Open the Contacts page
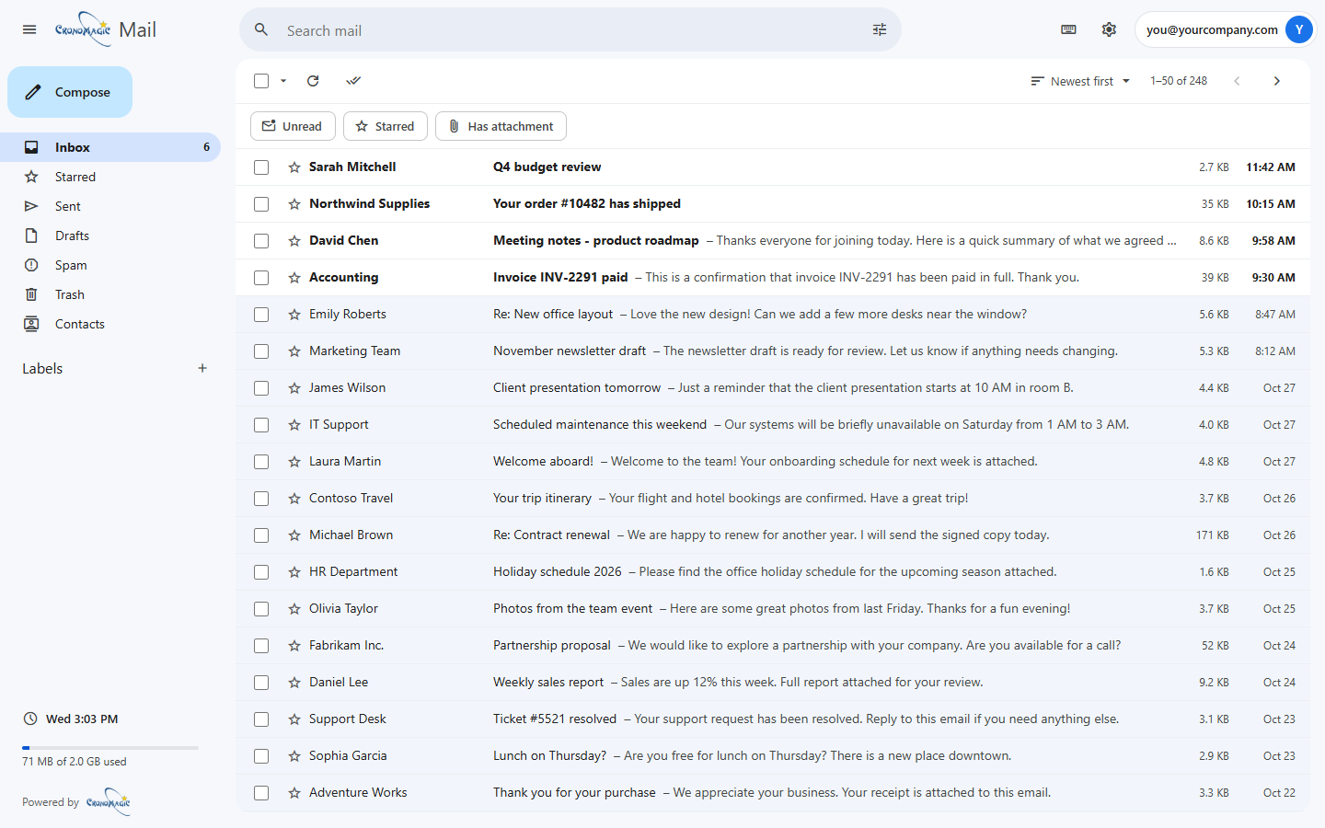Image resolution: width=1325 pixels, height=828 pixels. coord(110,324)
